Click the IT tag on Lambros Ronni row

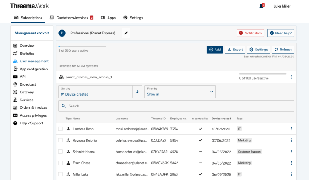coord(239,129)
